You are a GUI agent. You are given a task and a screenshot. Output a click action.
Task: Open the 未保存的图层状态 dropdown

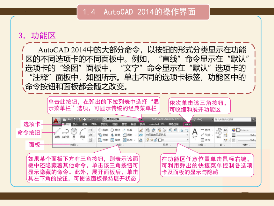pos(167,135)
